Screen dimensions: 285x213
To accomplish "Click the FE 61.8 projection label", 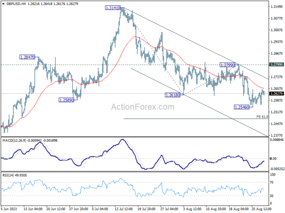I will coord(262,116).
